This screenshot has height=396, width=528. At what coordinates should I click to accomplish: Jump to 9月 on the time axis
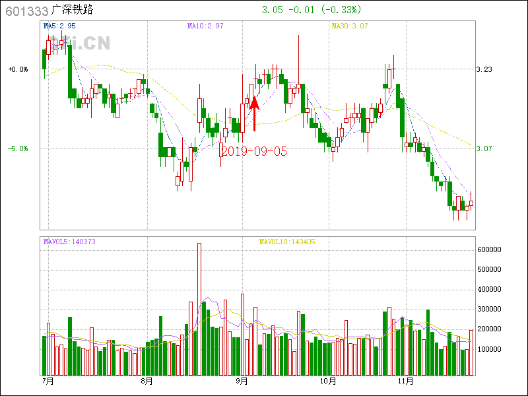(x=242, y=381)
